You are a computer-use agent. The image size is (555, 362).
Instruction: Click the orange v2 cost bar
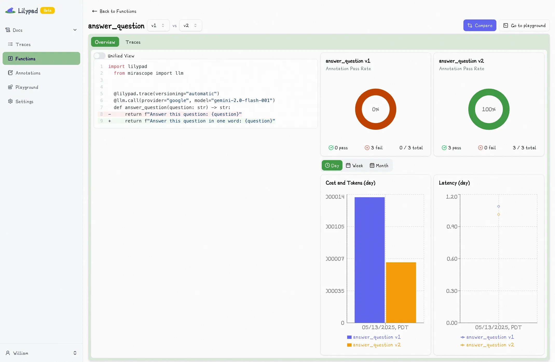click(401, 292)
